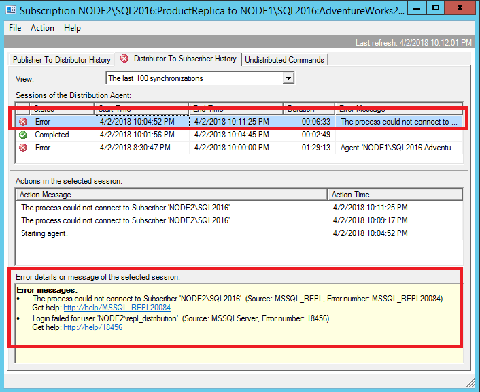The width and height of the screenshot is (480, 392).
Task: Expand the View synchronizations dropdown
Action: click(288, 78)
